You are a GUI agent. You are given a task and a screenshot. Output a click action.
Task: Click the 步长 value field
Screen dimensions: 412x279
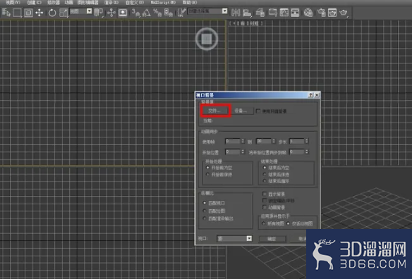coord(296,141)
